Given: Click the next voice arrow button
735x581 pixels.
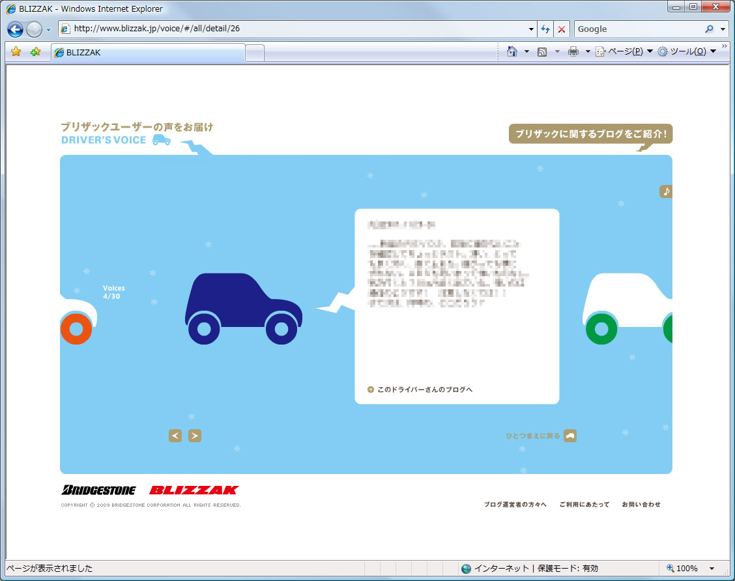Looking at the screenshot, I should tap(195, 436).
